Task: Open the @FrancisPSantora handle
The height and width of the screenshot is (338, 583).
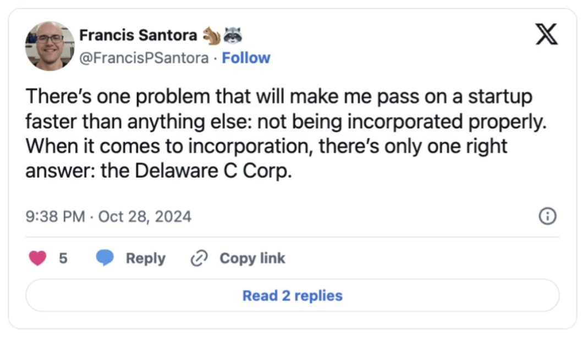Action: pos(144,58)
